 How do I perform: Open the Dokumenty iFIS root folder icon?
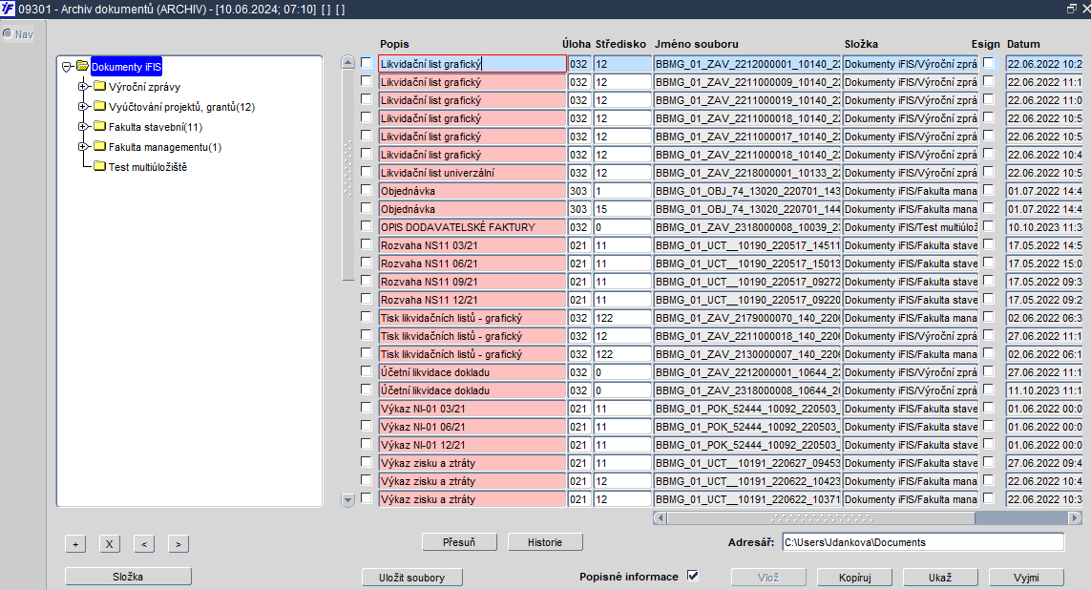point(83,67)
